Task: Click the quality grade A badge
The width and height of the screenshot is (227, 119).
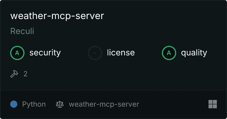Action: [x=169, y=53]
